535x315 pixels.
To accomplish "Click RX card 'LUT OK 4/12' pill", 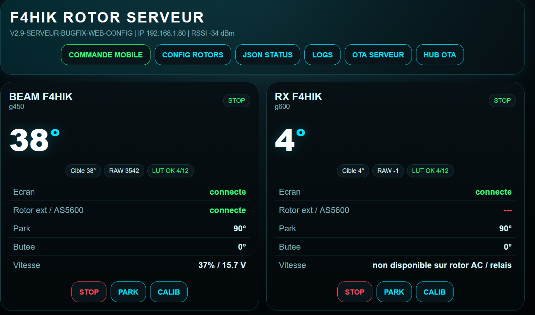I will [x=430, y=171].
